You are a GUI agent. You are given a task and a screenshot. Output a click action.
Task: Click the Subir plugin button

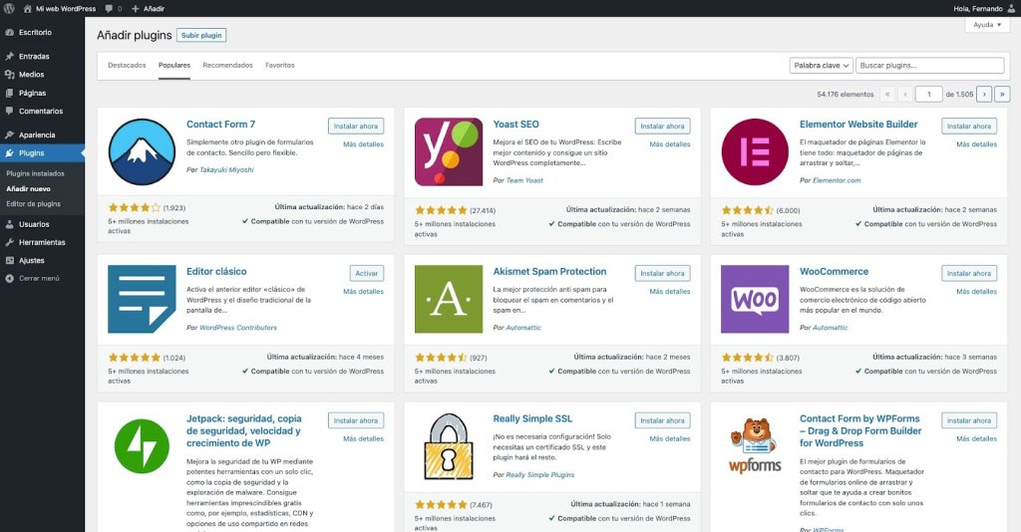click(201, 35)
